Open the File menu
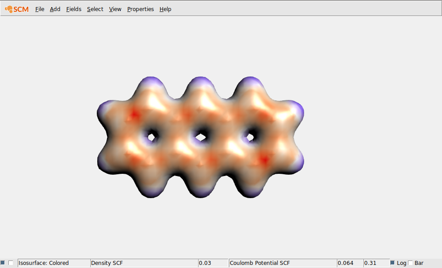 [x=40, y=9]
